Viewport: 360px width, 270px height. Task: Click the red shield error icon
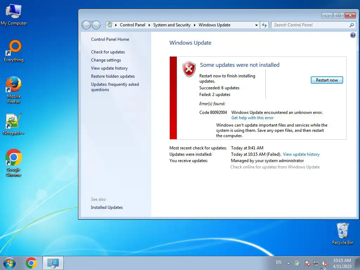[x=189, y=69]
